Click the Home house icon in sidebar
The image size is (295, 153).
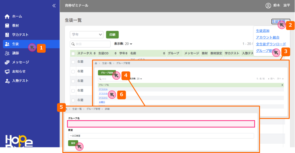coord(7,16)
